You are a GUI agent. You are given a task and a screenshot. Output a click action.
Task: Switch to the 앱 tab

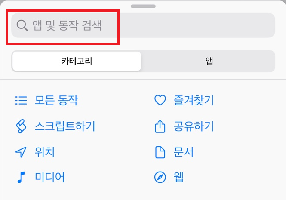click(209, 61)
